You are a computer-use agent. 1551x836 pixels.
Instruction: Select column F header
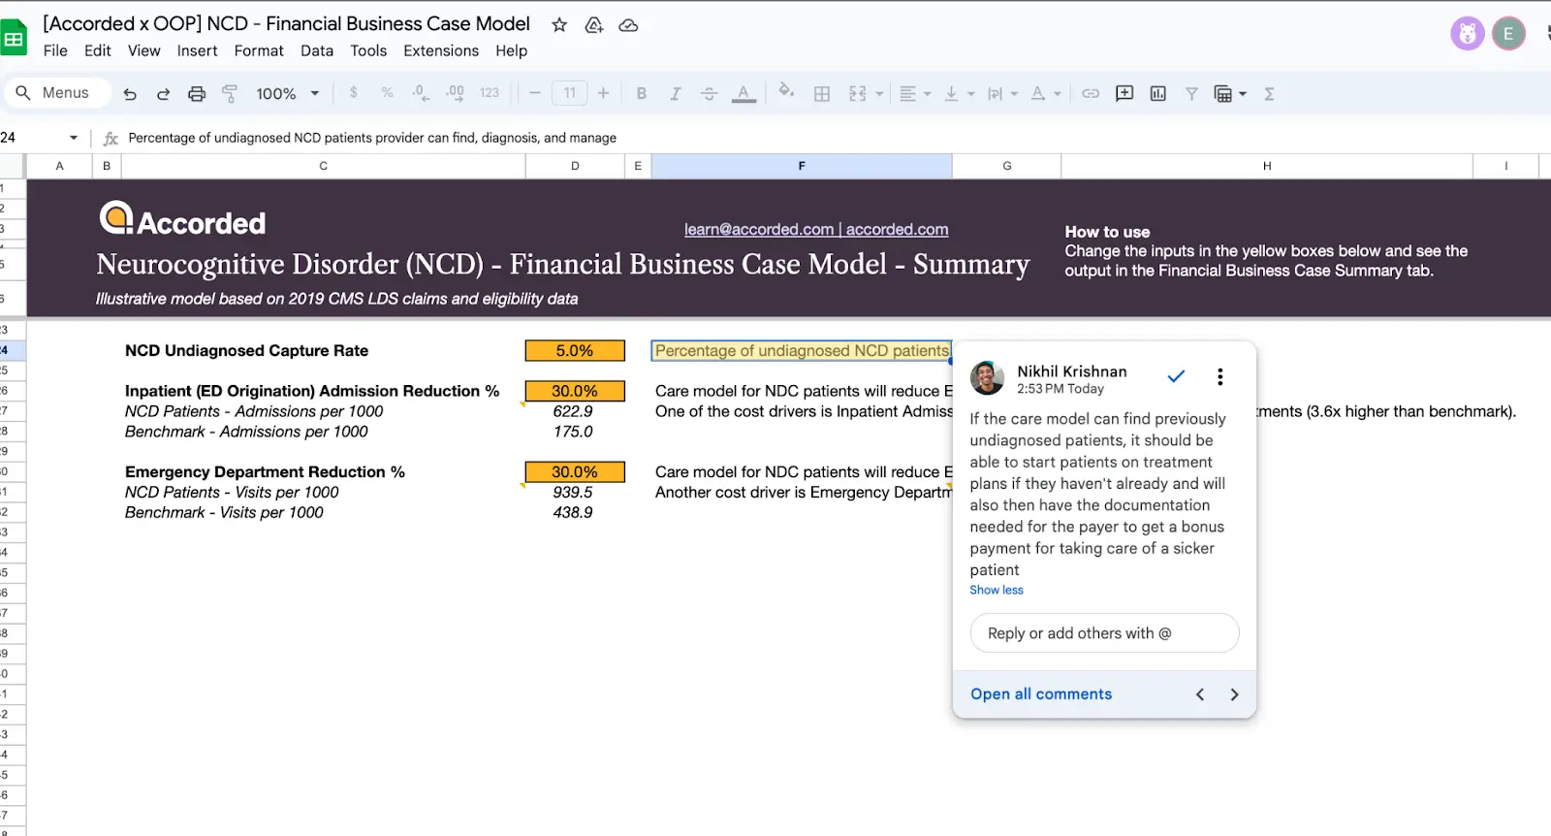[x=802, y=166]
